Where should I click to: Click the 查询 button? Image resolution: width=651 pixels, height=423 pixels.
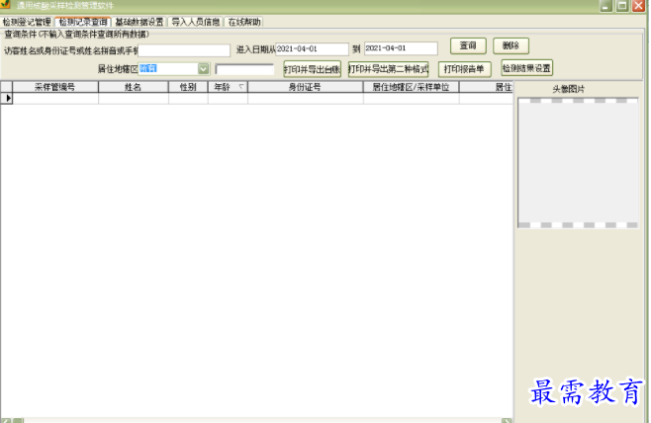click(468, 46)
